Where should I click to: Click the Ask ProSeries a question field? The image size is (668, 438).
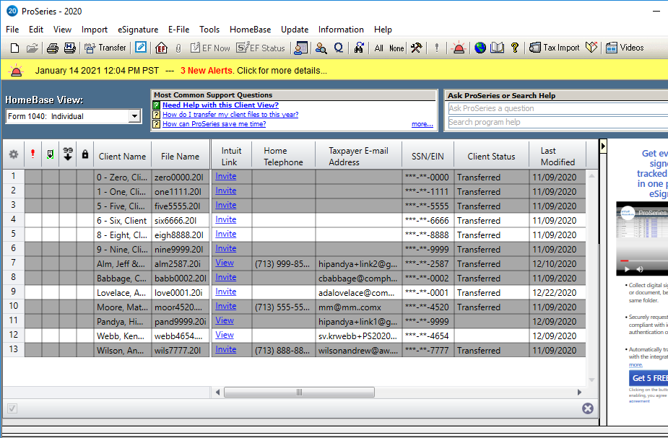[558, 108]
